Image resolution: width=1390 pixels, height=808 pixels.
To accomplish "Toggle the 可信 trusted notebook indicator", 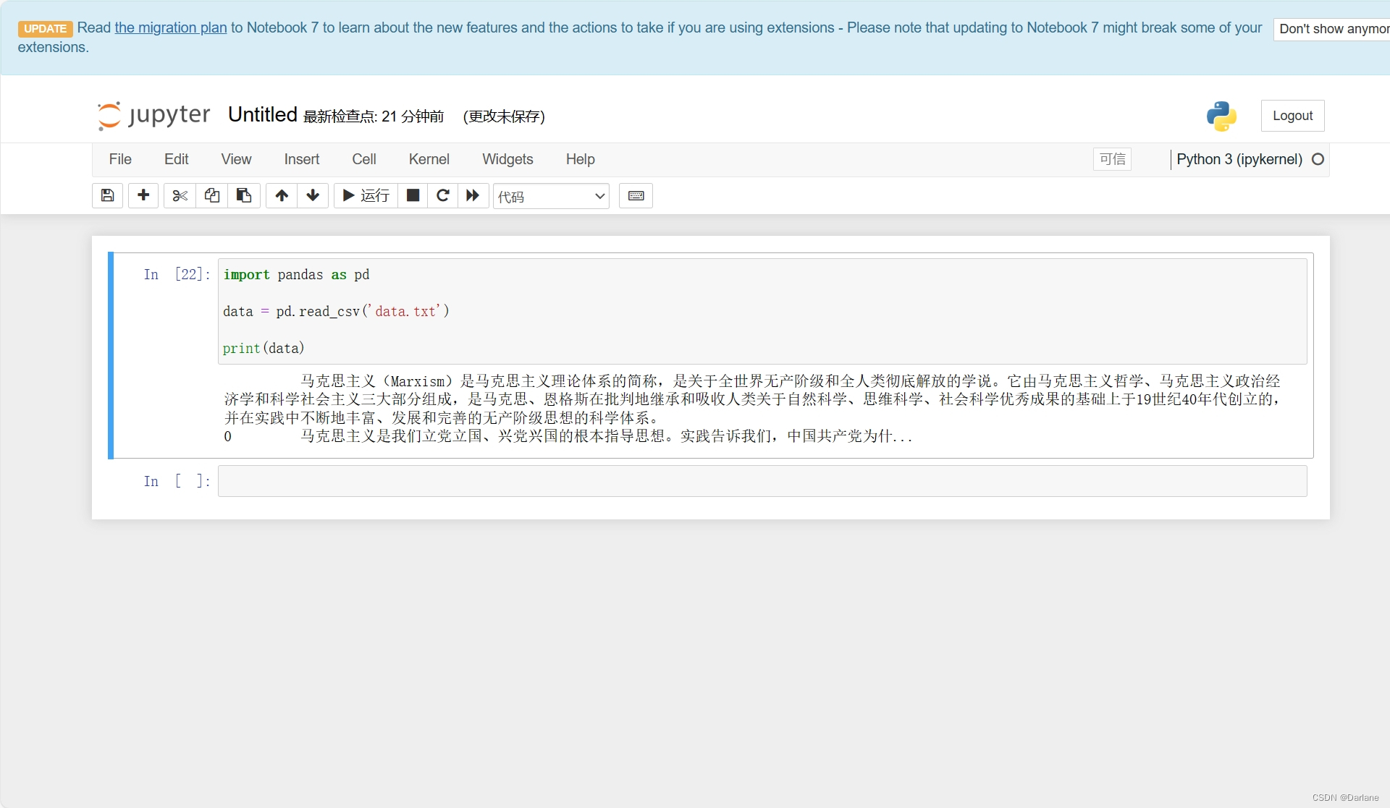I will tap(1112, 159).
